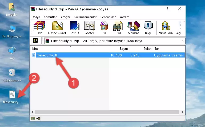Screen dimensions: 205x127
Task: Close the WinRAR window
Action: pos(179,9)
